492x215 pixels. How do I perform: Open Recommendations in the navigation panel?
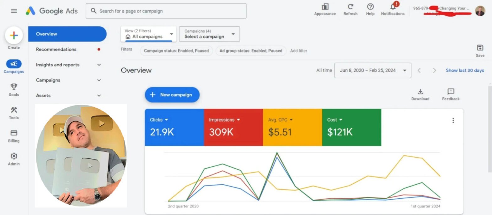click(x=56, y=49)
